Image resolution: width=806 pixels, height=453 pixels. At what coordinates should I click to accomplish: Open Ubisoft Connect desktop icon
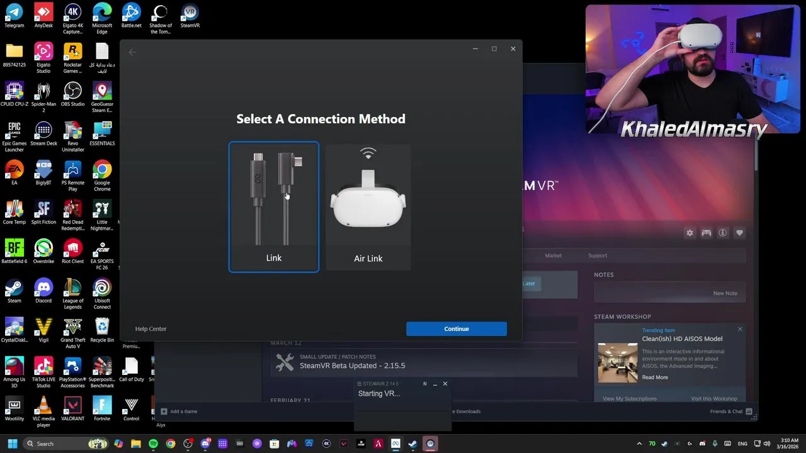pos(102,294)
